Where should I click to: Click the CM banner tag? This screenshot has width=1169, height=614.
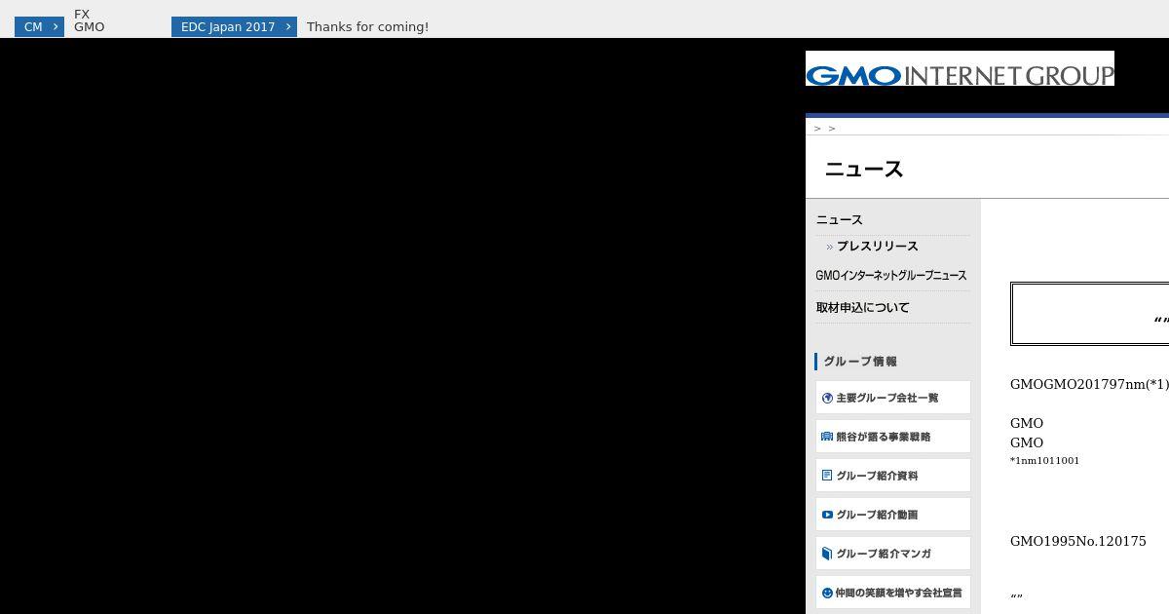point(39,27)
